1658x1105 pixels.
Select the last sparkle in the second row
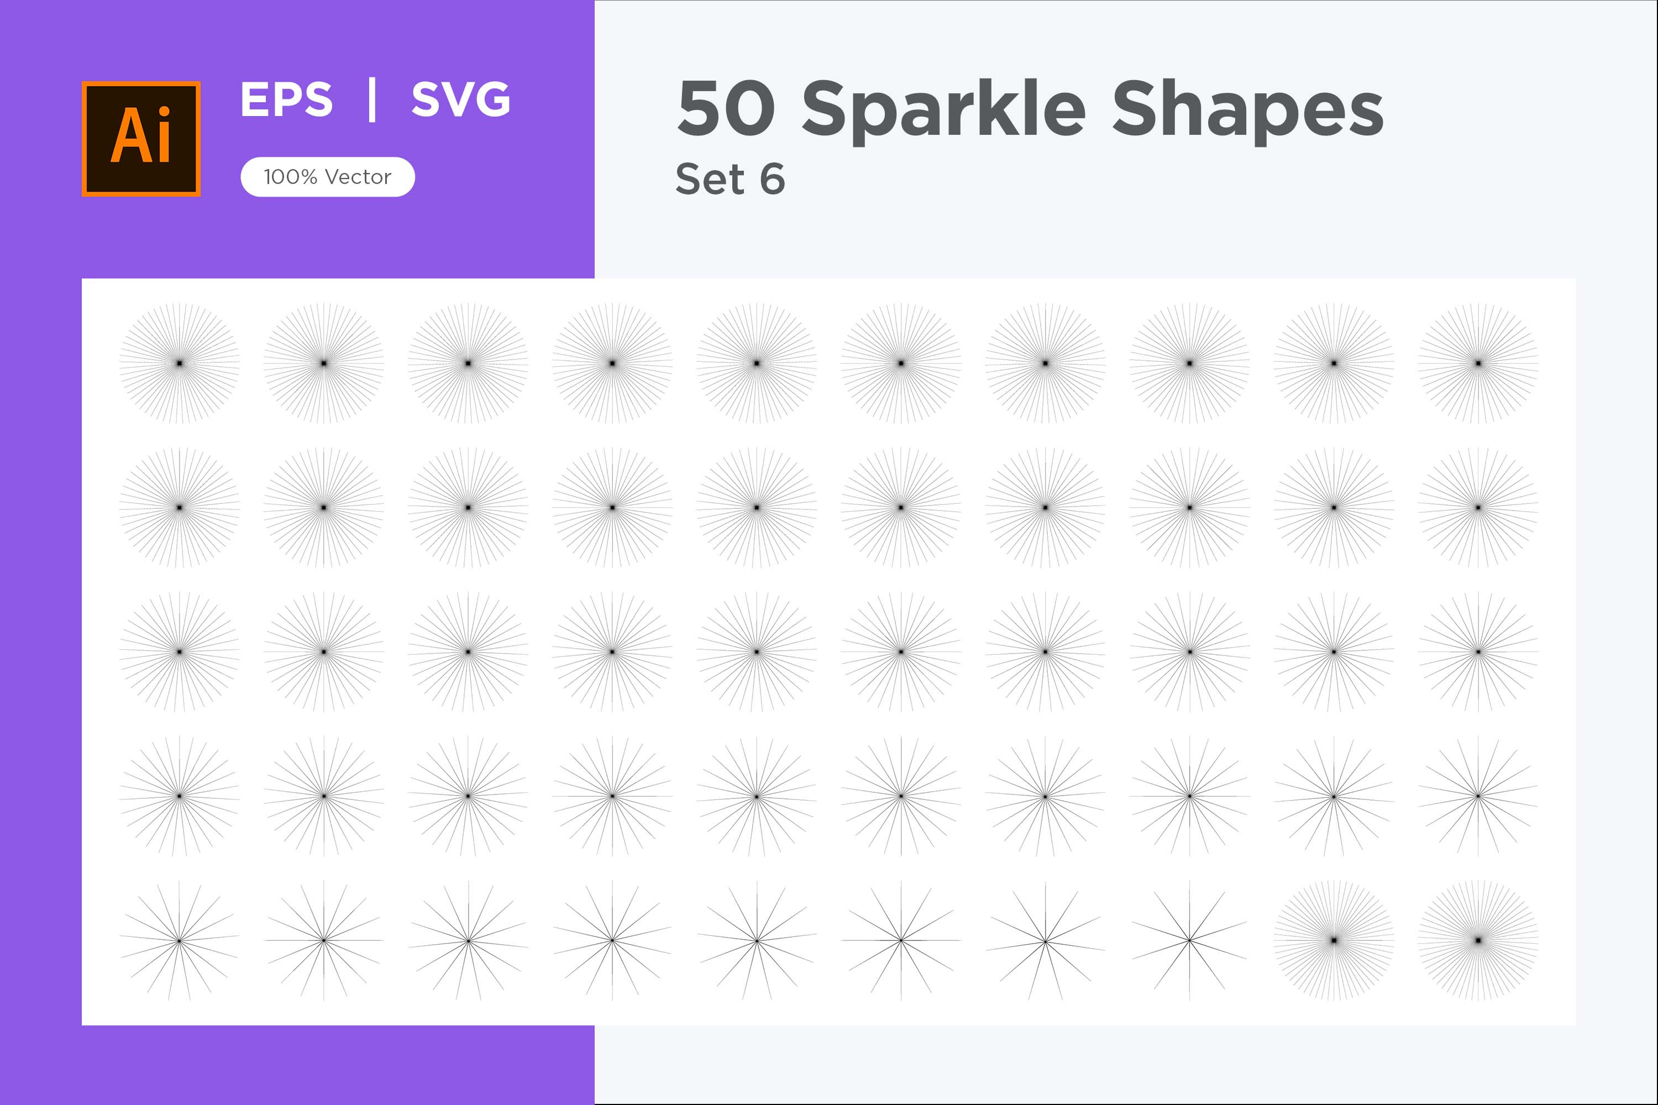pos(1478,507)
